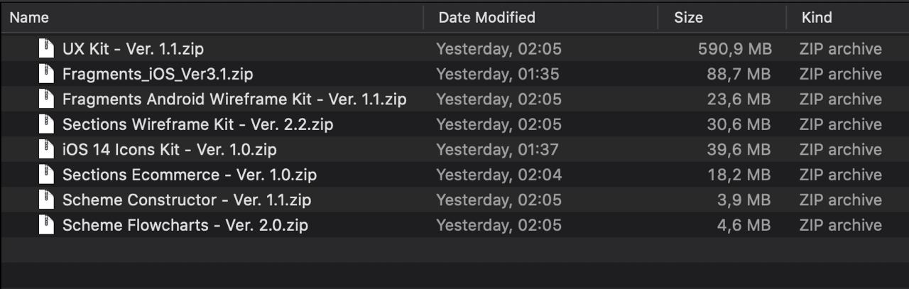Click the Fragments_iOS_Ver3.1 zip file icon

coord(47,74)
